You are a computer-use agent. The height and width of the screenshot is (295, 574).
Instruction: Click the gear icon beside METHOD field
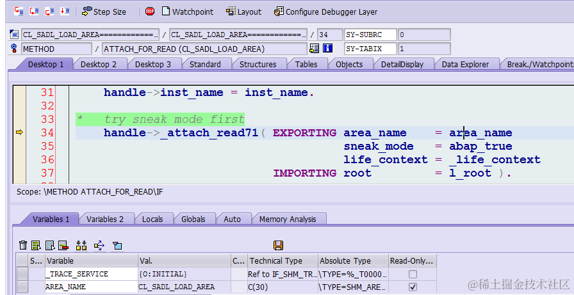point(14,48)
